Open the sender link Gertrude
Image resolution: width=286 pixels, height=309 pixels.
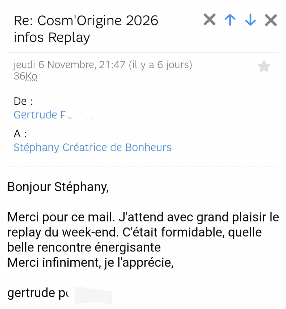point(40,115)
